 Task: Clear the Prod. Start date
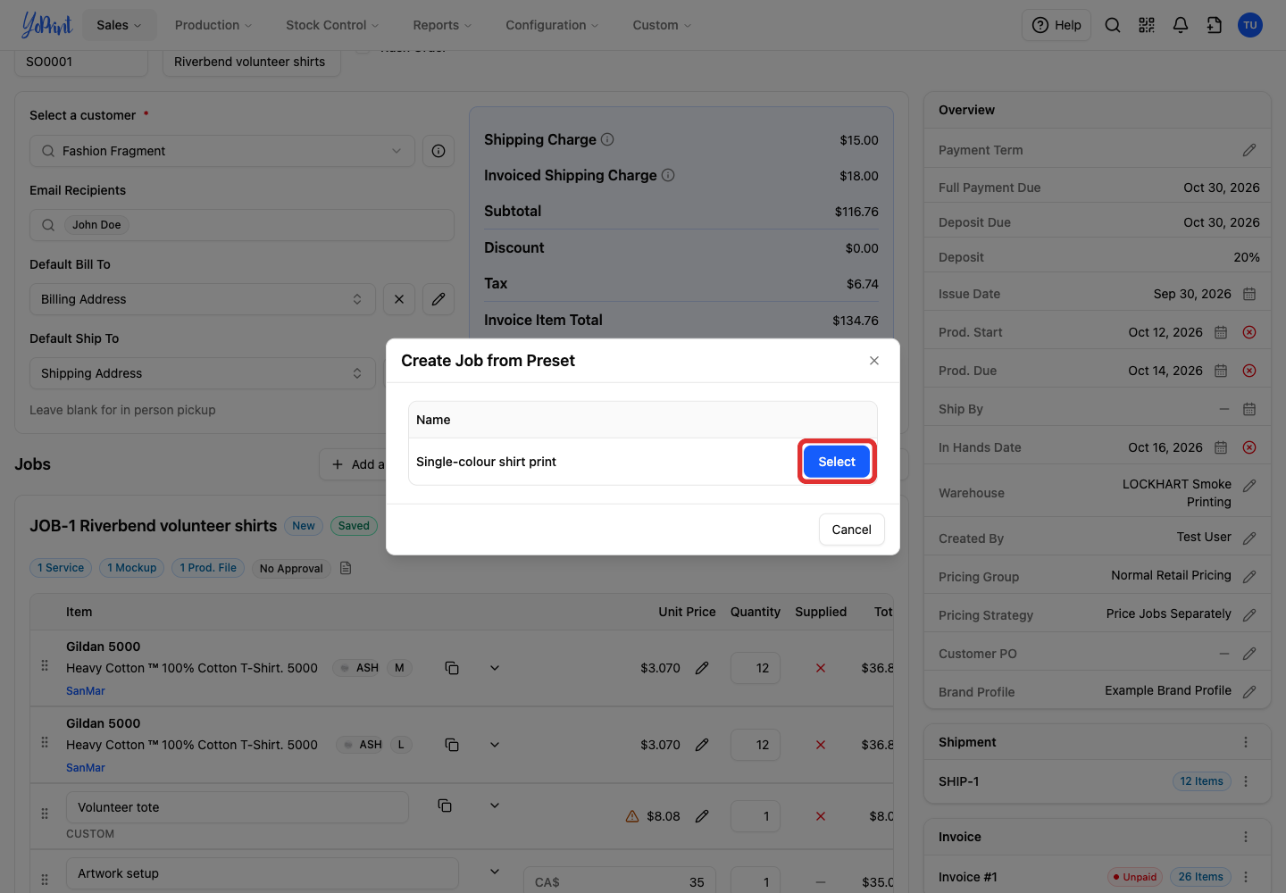click(1249, 332)
